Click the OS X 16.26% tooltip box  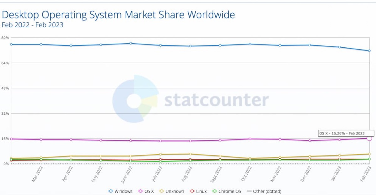341,133
